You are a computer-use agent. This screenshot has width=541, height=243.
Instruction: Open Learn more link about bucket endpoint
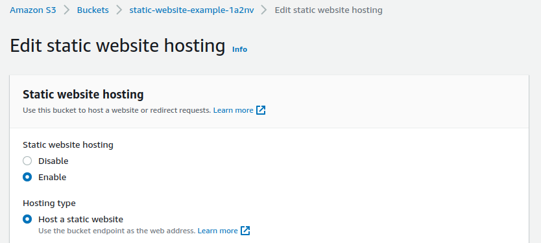coord(218,231)
